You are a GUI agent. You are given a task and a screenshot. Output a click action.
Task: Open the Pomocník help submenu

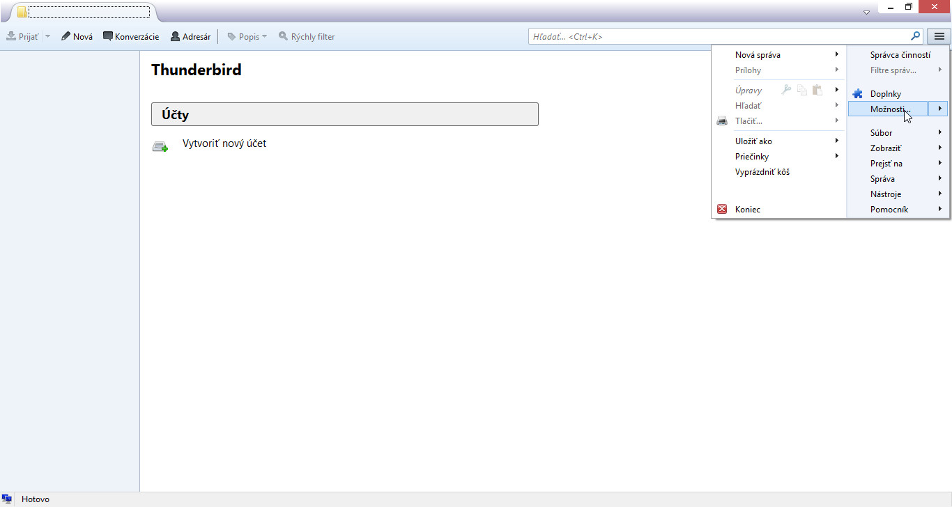coord(898,209)
